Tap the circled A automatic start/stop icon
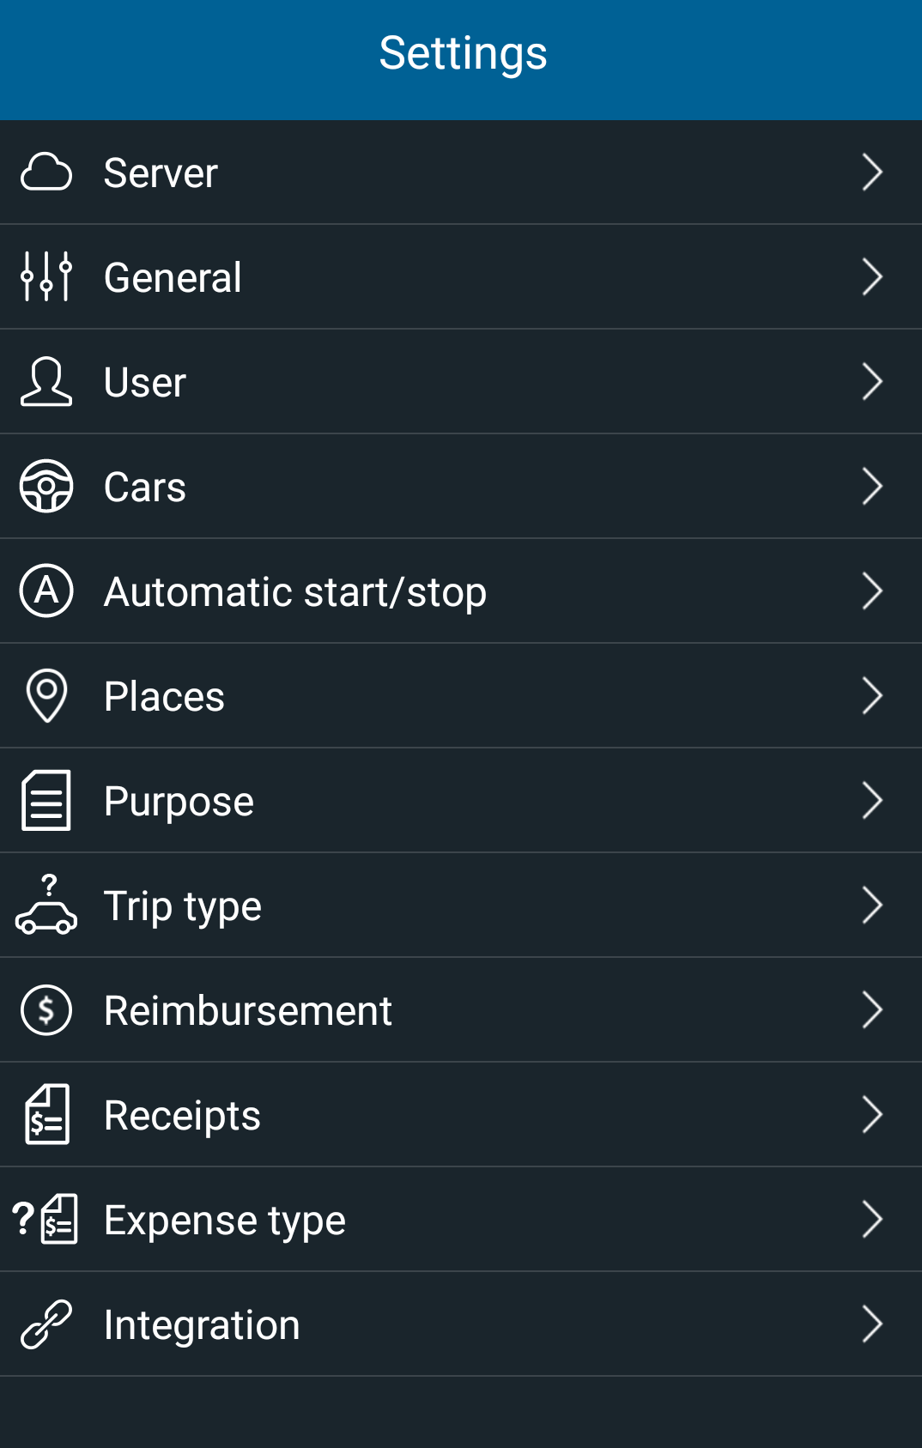 pos(46,591)
